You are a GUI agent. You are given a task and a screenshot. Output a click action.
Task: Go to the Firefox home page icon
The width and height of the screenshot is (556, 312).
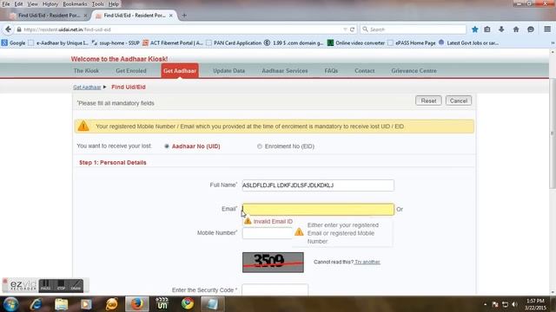click(516, 29)
